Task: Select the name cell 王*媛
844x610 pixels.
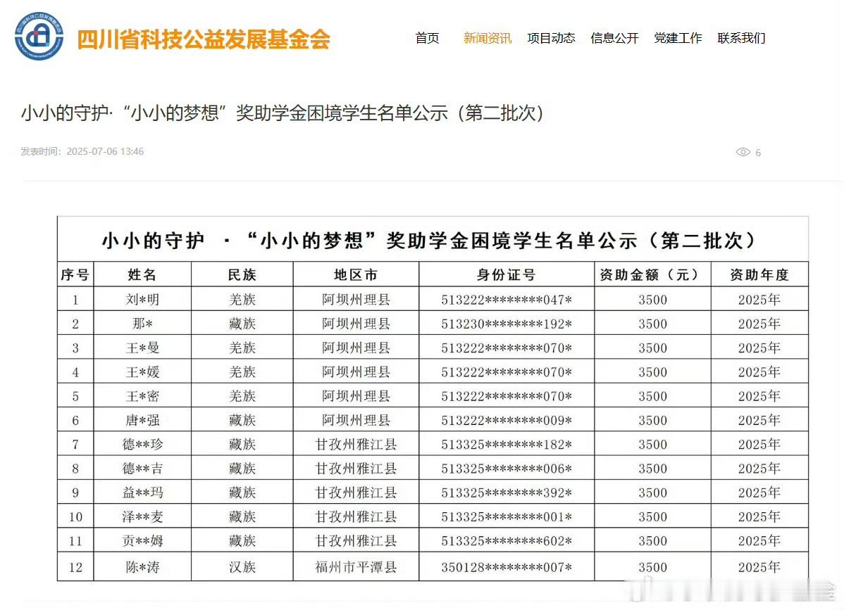Action: (142, 372)
